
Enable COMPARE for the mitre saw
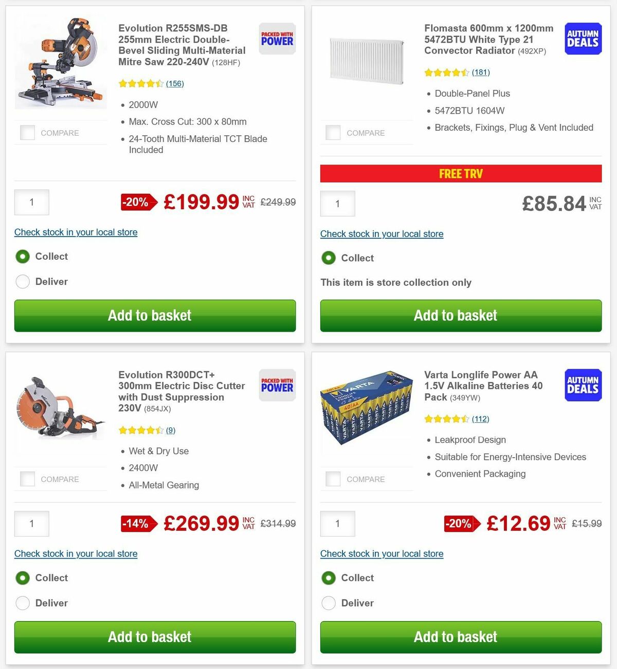[27, 133]
